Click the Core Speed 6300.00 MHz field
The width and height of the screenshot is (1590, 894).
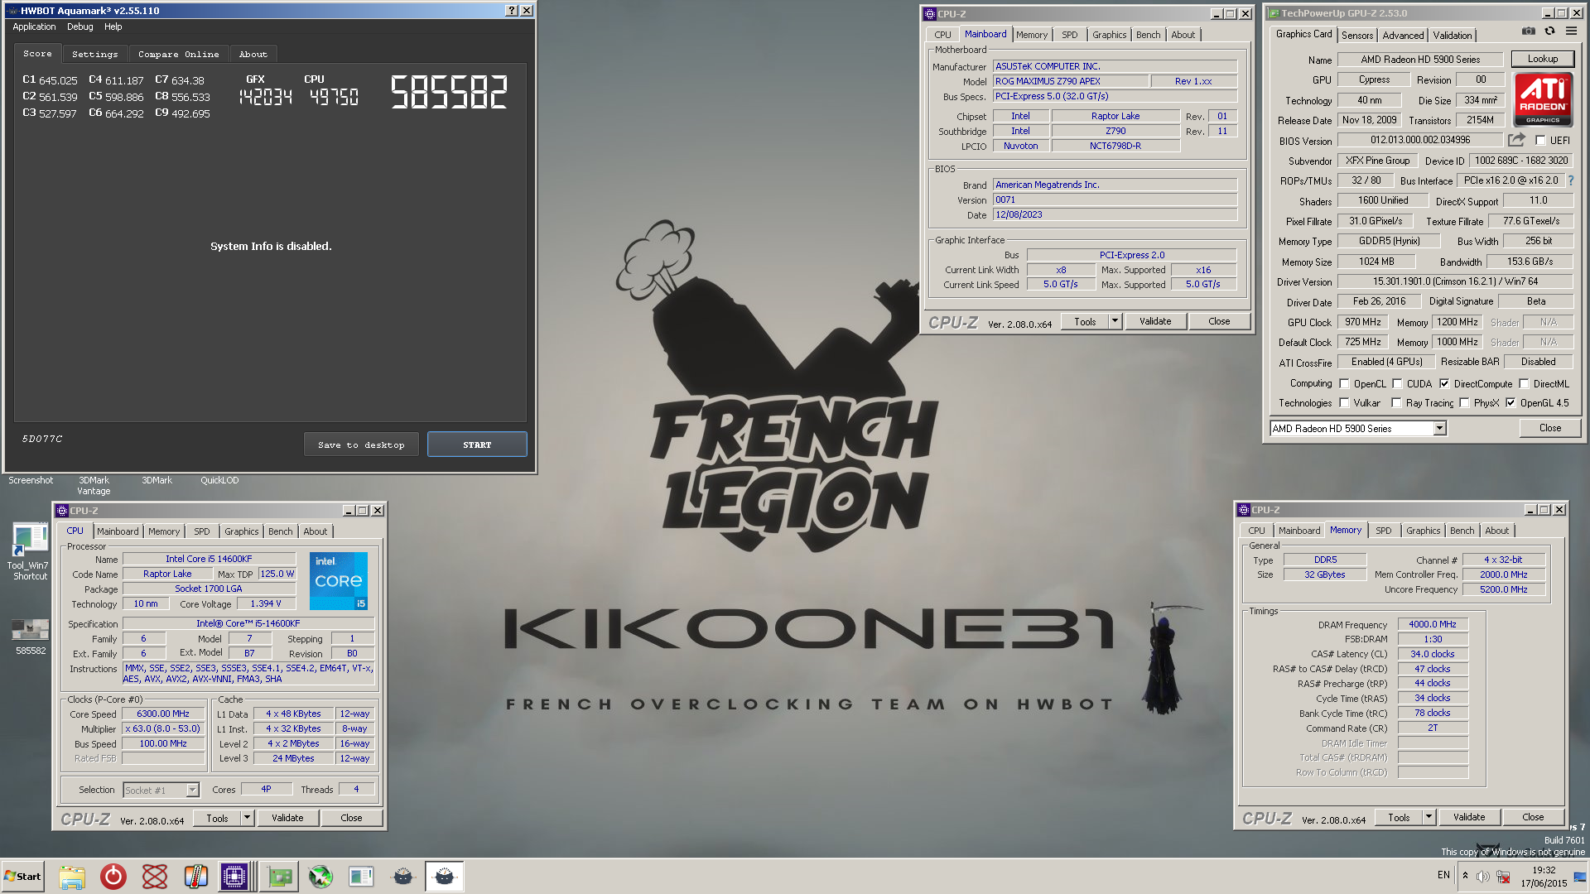pos(163,714)
